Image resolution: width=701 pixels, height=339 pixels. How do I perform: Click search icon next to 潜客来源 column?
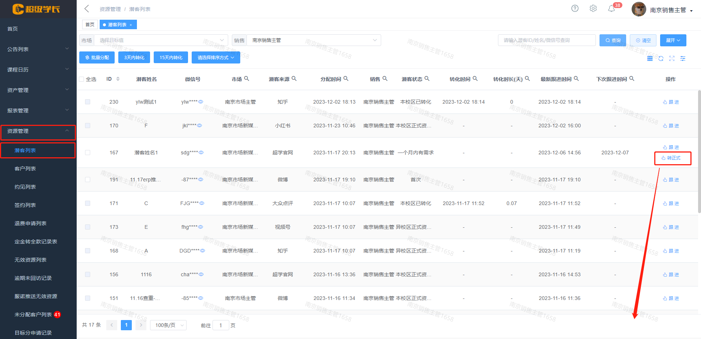(x=294, y=78)
